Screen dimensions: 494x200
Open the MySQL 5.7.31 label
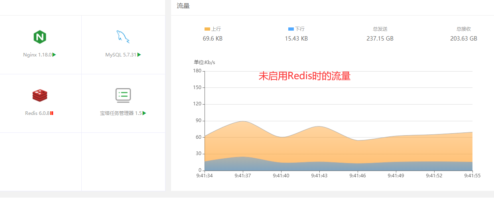tap(121, 55)
